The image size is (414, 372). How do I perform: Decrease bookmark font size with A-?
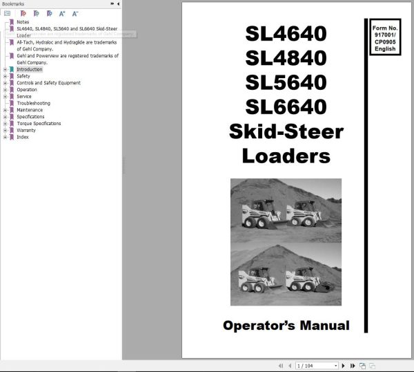(75, 14)
